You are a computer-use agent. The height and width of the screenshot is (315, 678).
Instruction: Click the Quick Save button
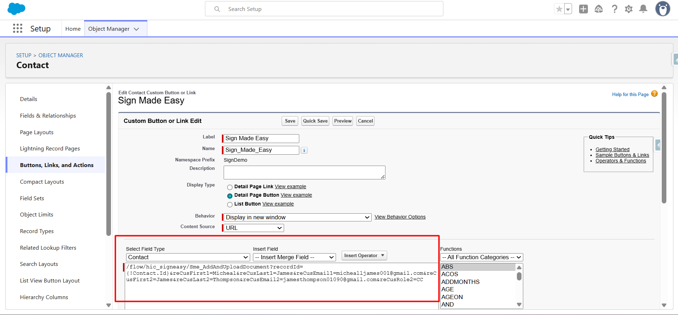(315, 121)
